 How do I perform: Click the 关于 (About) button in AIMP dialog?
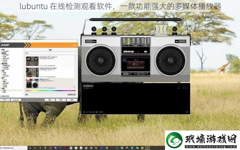tap(5, 100)
